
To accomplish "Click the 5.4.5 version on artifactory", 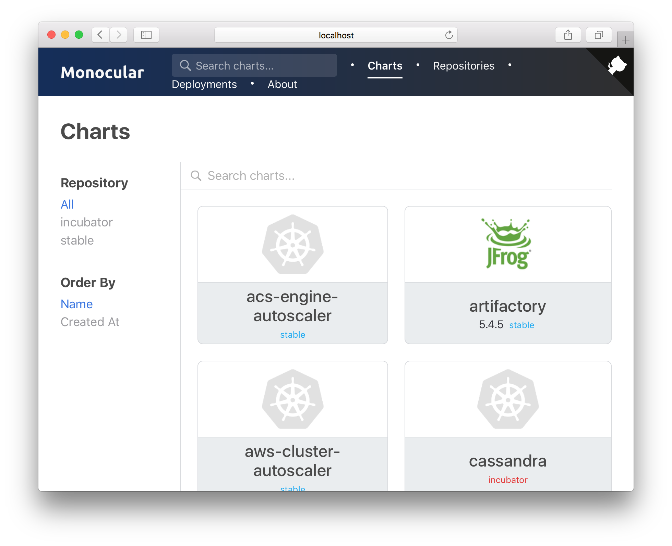I will 491,324.
